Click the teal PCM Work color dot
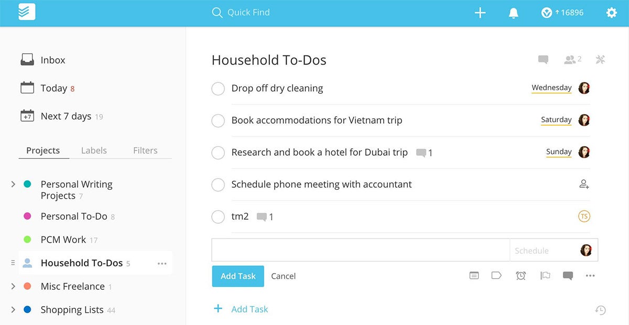 (28, 240)
